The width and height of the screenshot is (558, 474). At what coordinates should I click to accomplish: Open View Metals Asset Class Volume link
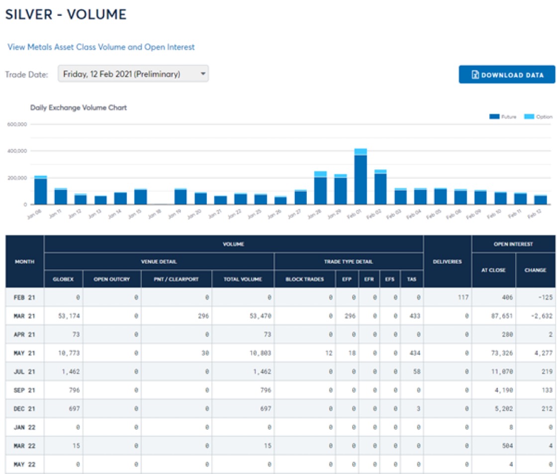[x=101, y=47]
